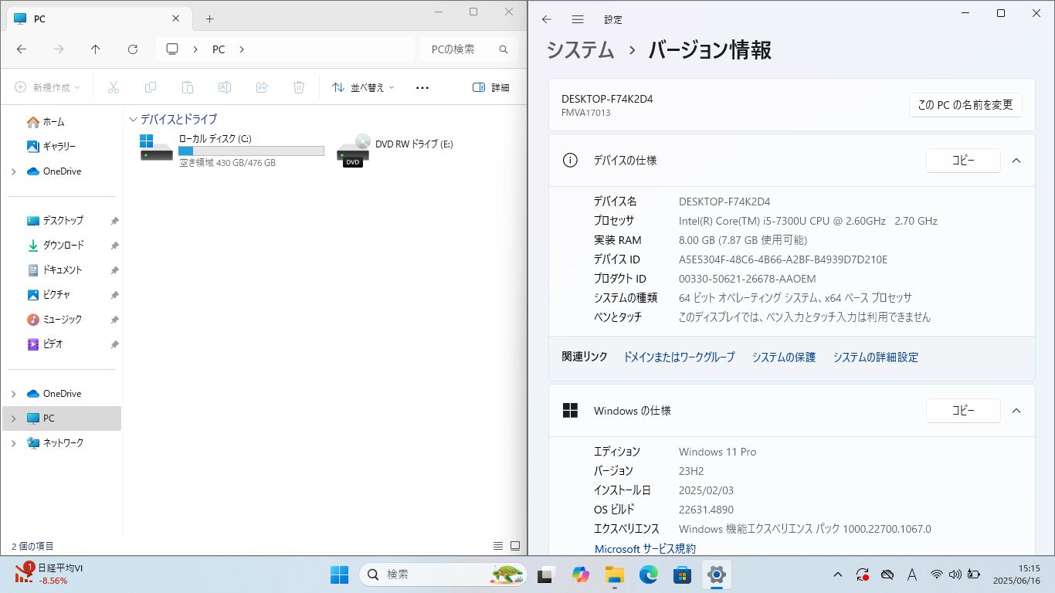Expand the lower OneDrive tree node chevron
Screen dimensions: 1055x593
click(13, 394)
